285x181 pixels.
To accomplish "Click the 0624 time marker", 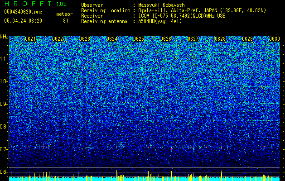I will pyautogui.click(x=112, y=39).
